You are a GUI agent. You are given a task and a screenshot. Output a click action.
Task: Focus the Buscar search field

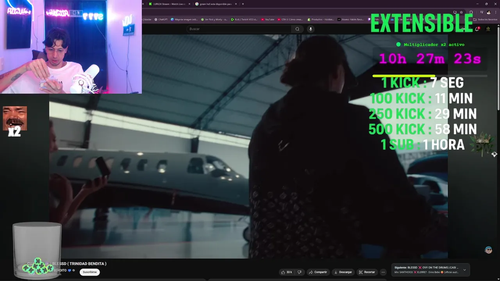click(239, 29)
